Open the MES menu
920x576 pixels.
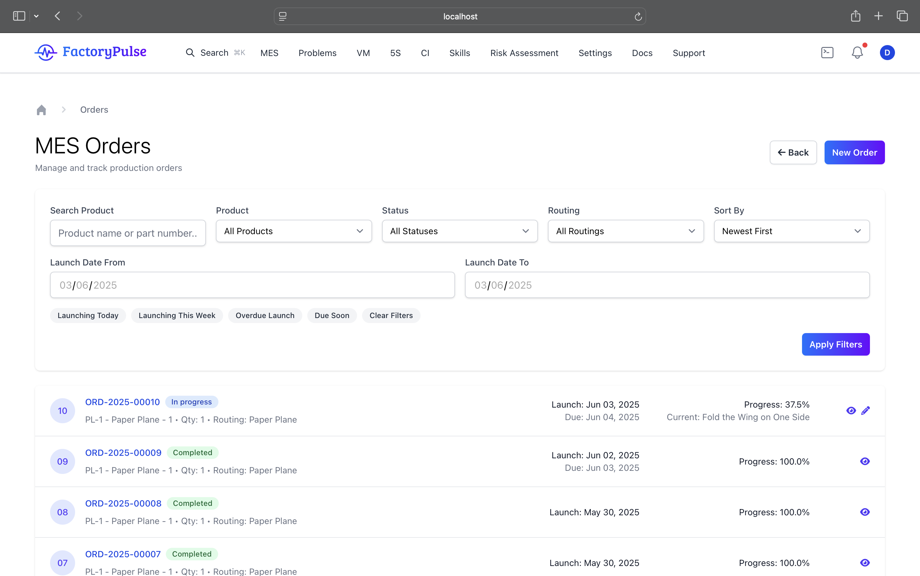[x=269, y=53]
